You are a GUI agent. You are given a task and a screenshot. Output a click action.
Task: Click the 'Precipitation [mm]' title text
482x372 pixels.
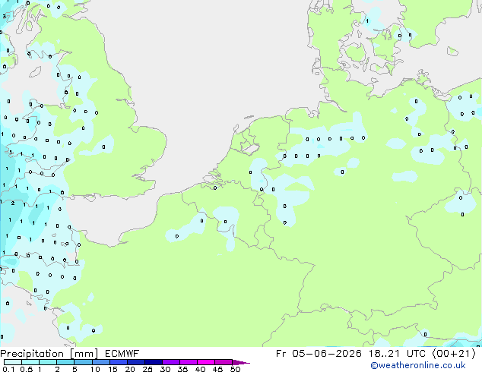pyautogui.click(x=49, y=354)
